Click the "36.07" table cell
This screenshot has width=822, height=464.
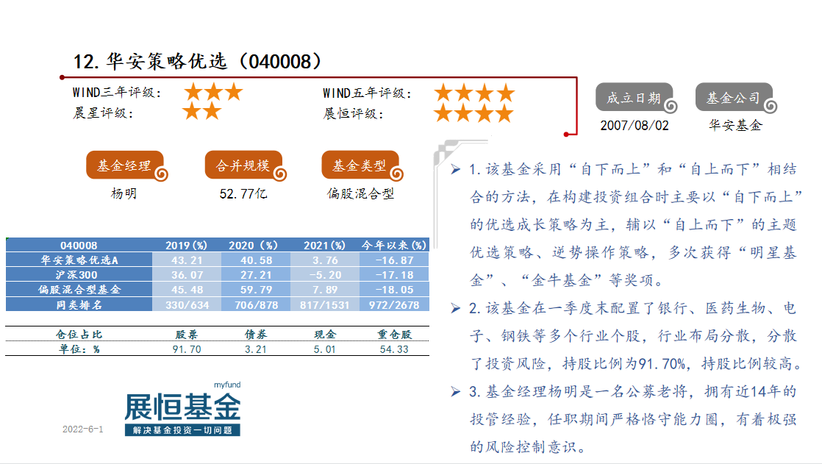(x=187, y=275)
